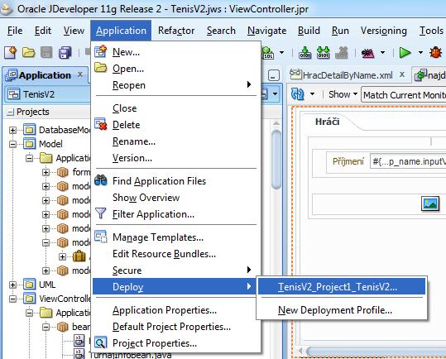The height and width of the screenshot is (359, 446).
Task: Close the HracDetailByName.xml tab
Action: tap(402, 74)
